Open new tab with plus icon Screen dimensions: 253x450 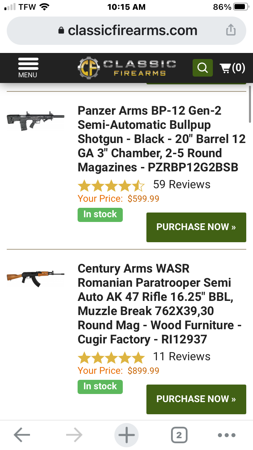click(x=126, y=435)
